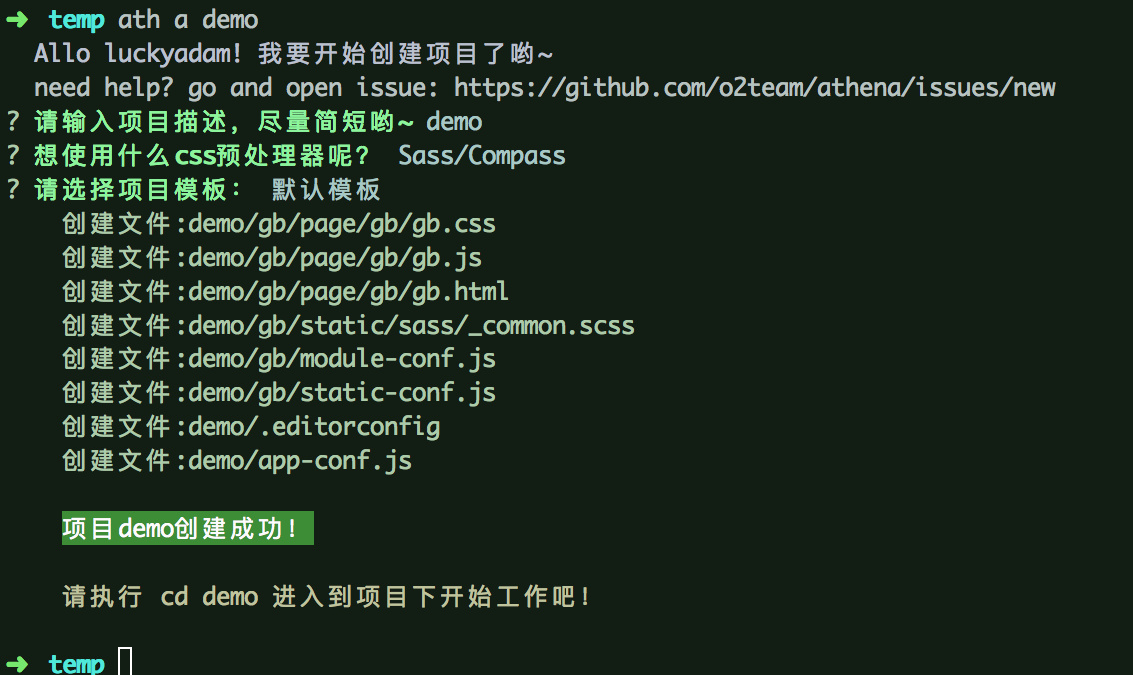Click the green prompt arrow on the first line
This screenshot has height=675, width=1133.
tap(18, 19)
